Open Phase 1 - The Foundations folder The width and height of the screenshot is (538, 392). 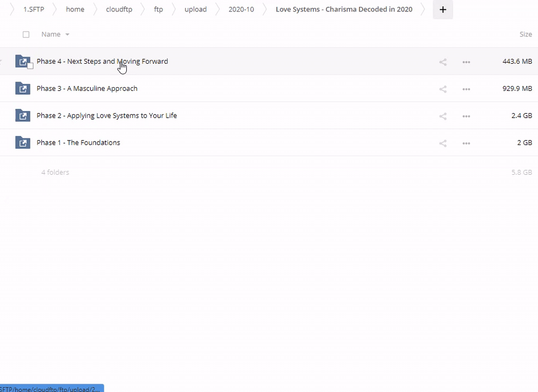pos(78,143)
